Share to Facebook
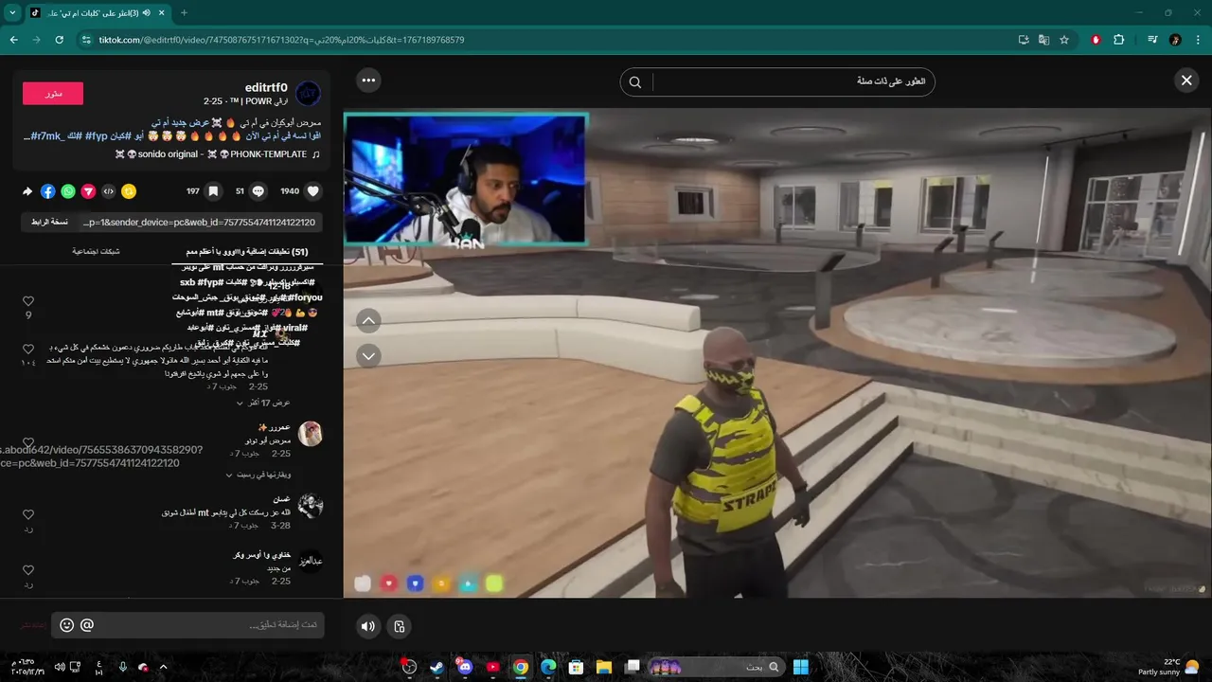Screen dimensions: 1212x682 [x=48, y=191]
